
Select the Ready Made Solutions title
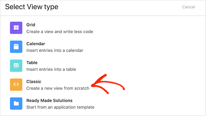pos(49,100)
